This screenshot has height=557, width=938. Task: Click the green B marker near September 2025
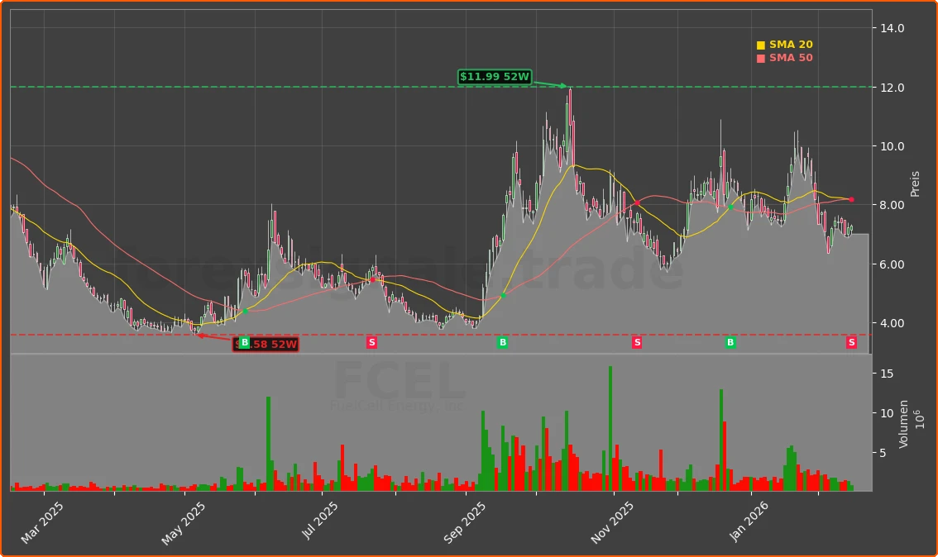pyautogui.click(x=502, y=341)
